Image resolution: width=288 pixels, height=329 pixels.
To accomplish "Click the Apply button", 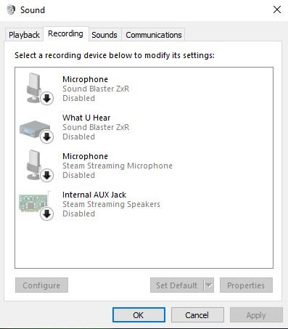I will [x=256, y=315].
